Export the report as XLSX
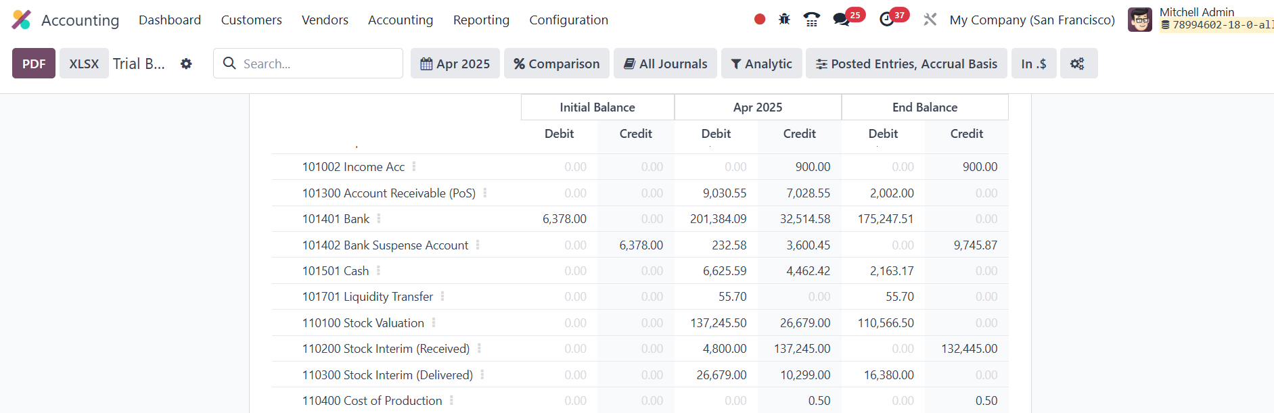Viewport: 1274px width, 413px height. tap(84, 64)
